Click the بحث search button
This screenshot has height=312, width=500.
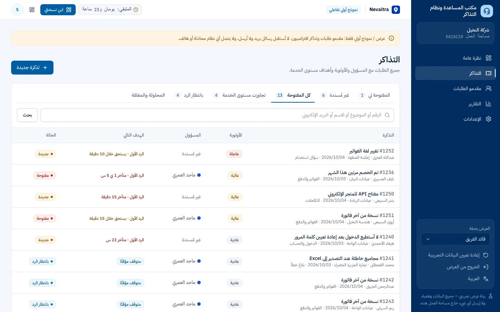point(27,115)
